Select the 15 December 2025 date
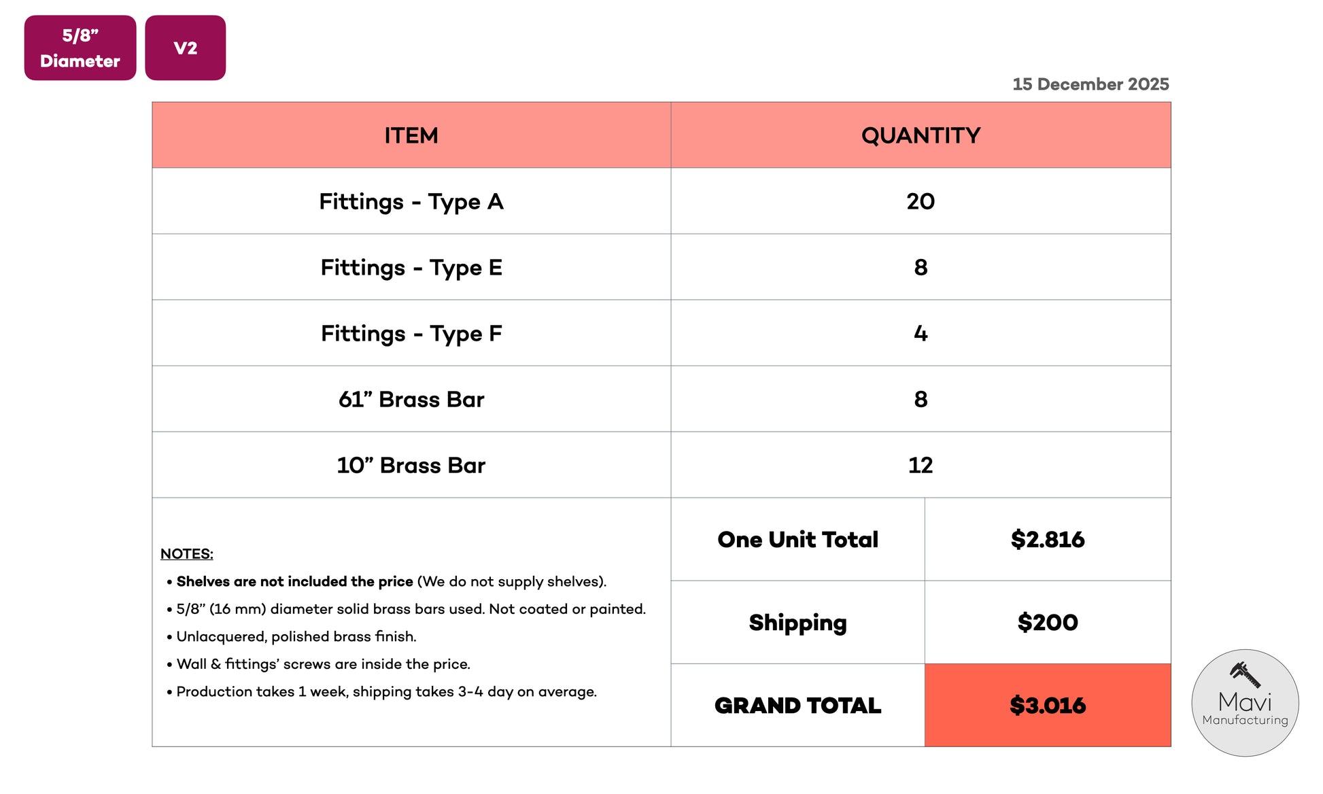This screenshot has width=1323, height=794. coord(1090,84)
